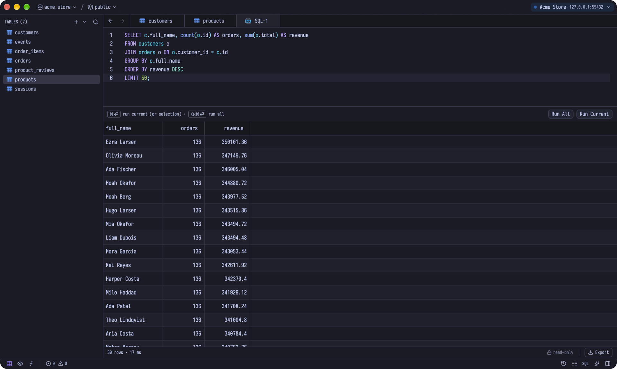Viewport: 617px width, 369px height.
Task: Open the table search magnifier icon
Action: (95, 22)
